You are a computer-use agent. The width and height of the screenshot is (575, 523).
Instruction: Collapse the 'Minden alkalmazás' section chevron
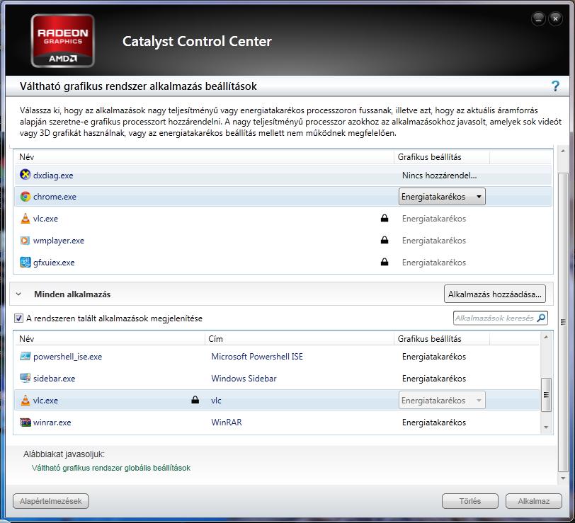[18, 294]
